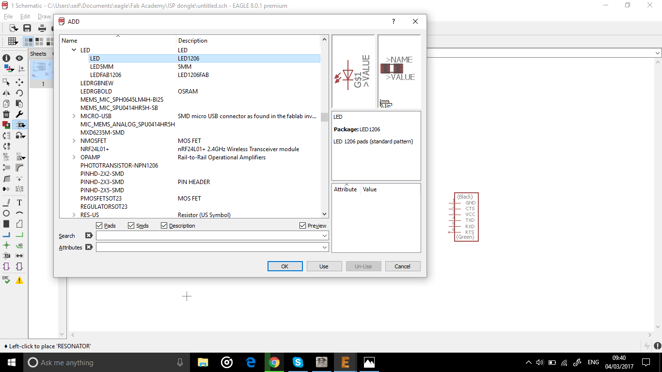The height and width of the screenshot is (372, 662).
Task: Select the Line draw tool
Action: coord(6,202)
